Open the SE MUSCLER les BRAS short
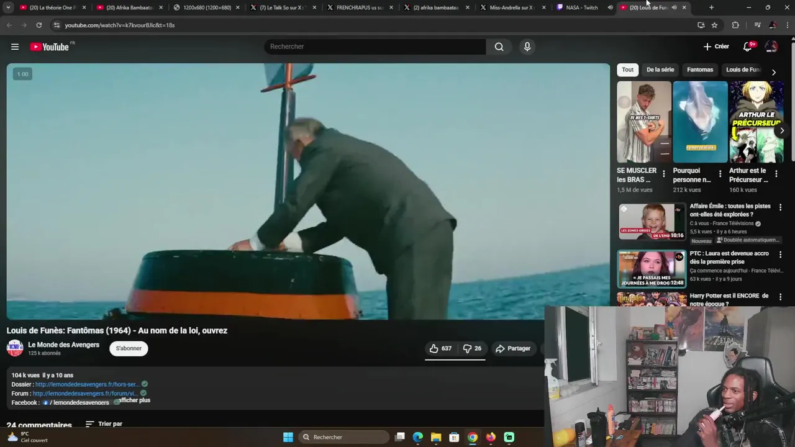This screenshot has width=795, height=447. point(644,122)
